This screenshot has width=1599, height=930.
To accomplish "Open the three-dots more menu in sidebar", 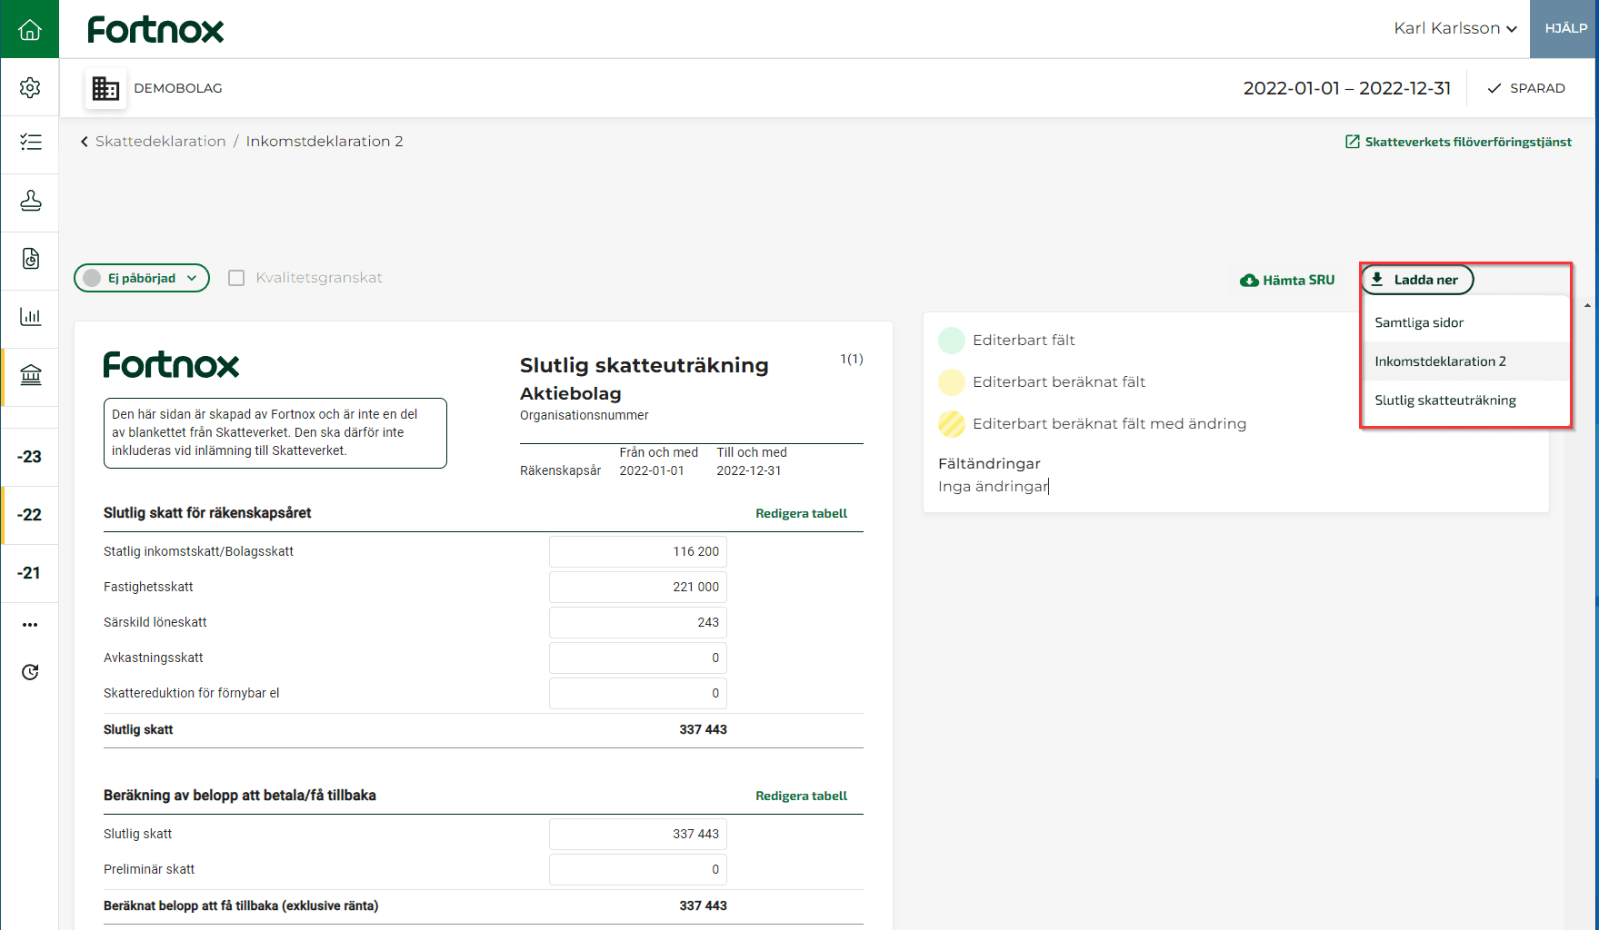I will pos(30,625).
